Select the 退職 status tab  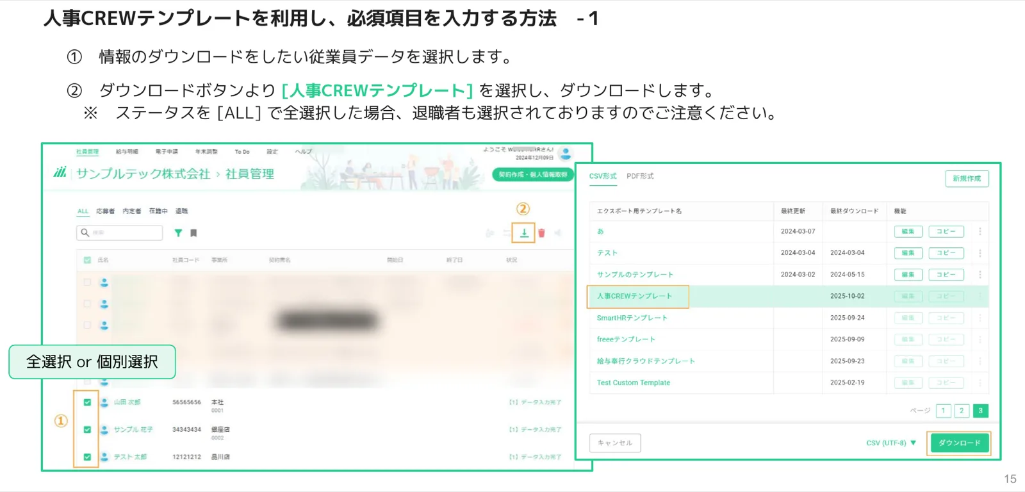click(182, 211)
